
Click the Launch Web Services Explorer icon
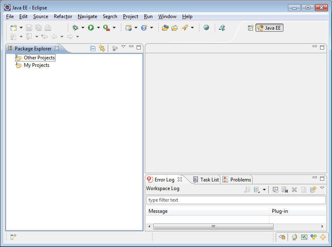[x=222, y=28]
